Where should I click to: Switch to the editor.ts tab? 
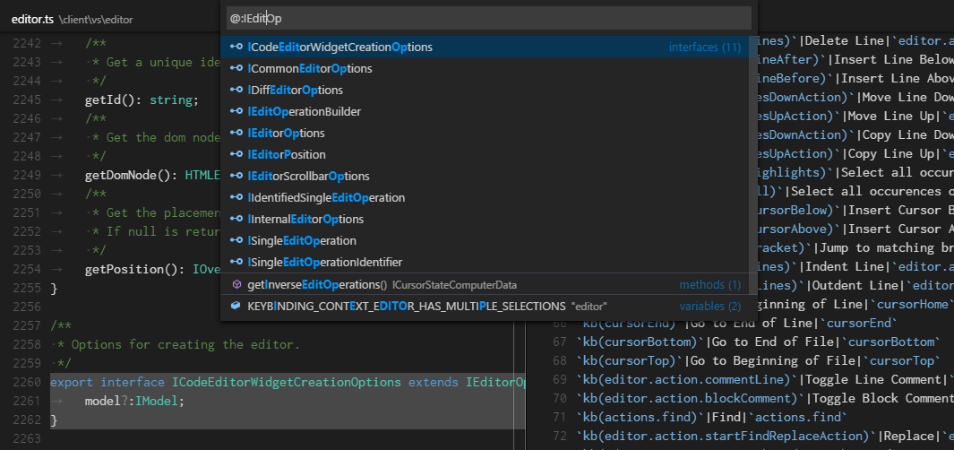click(33, 18)
